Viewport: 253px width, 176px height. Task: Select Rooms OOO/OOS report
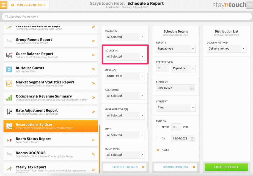tap(51, 154)
